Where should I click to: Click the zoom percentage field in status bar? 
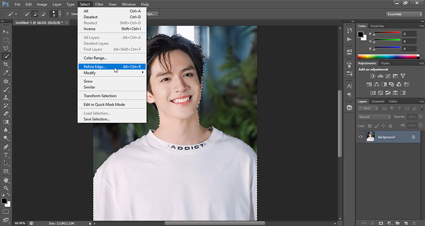tap(20, 223)
